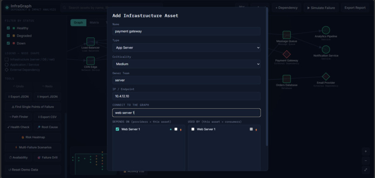Click the Name field with payment gateway
Image resolution: width=375 pixels, height=178 pixels.
pyautogui.click(x=186, y=31)
